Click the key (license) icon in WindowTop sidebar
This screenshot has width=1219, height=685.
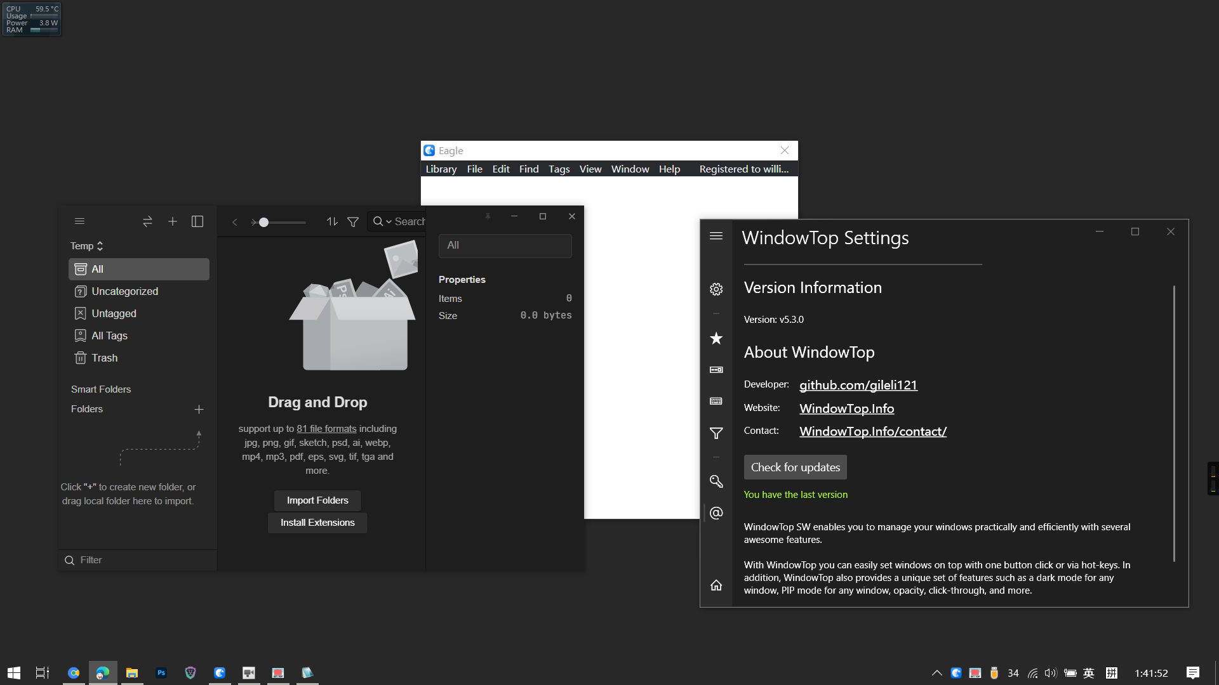(x=716, y=482)
